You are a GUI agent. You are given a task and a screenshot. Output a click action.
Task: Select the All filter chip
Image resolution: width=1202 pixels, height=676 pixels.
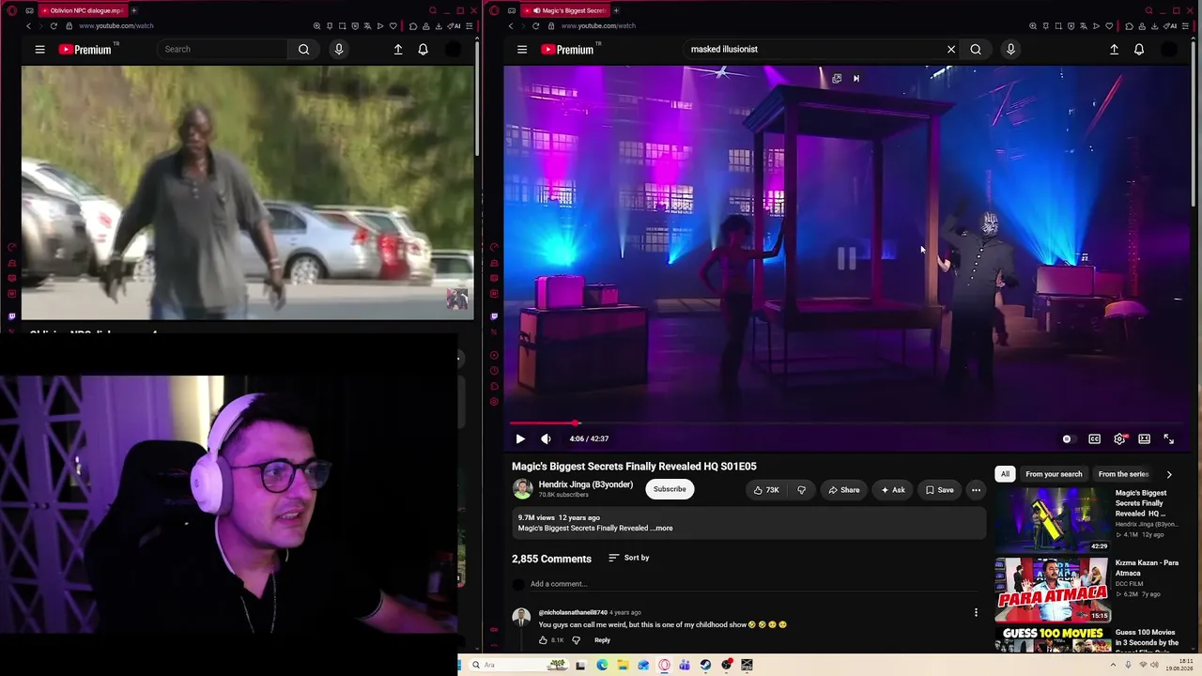(1005, 474)
